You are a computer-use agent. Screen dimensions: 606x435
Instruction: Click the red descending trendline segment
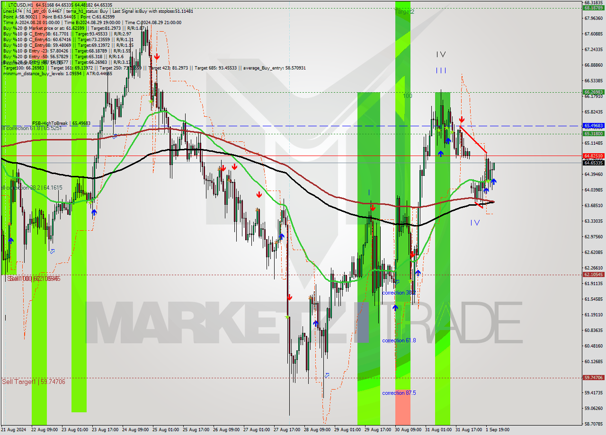tap(473, 139)
